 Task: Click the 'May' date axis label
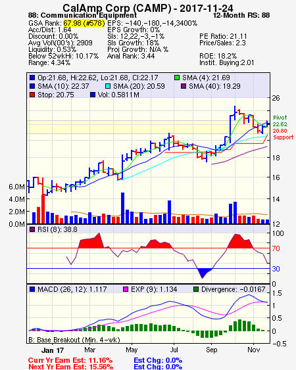tap(132, 350)
